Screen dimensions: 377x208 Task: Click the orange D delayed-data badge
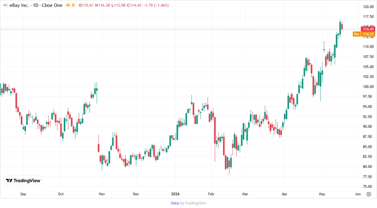point(73,5)
